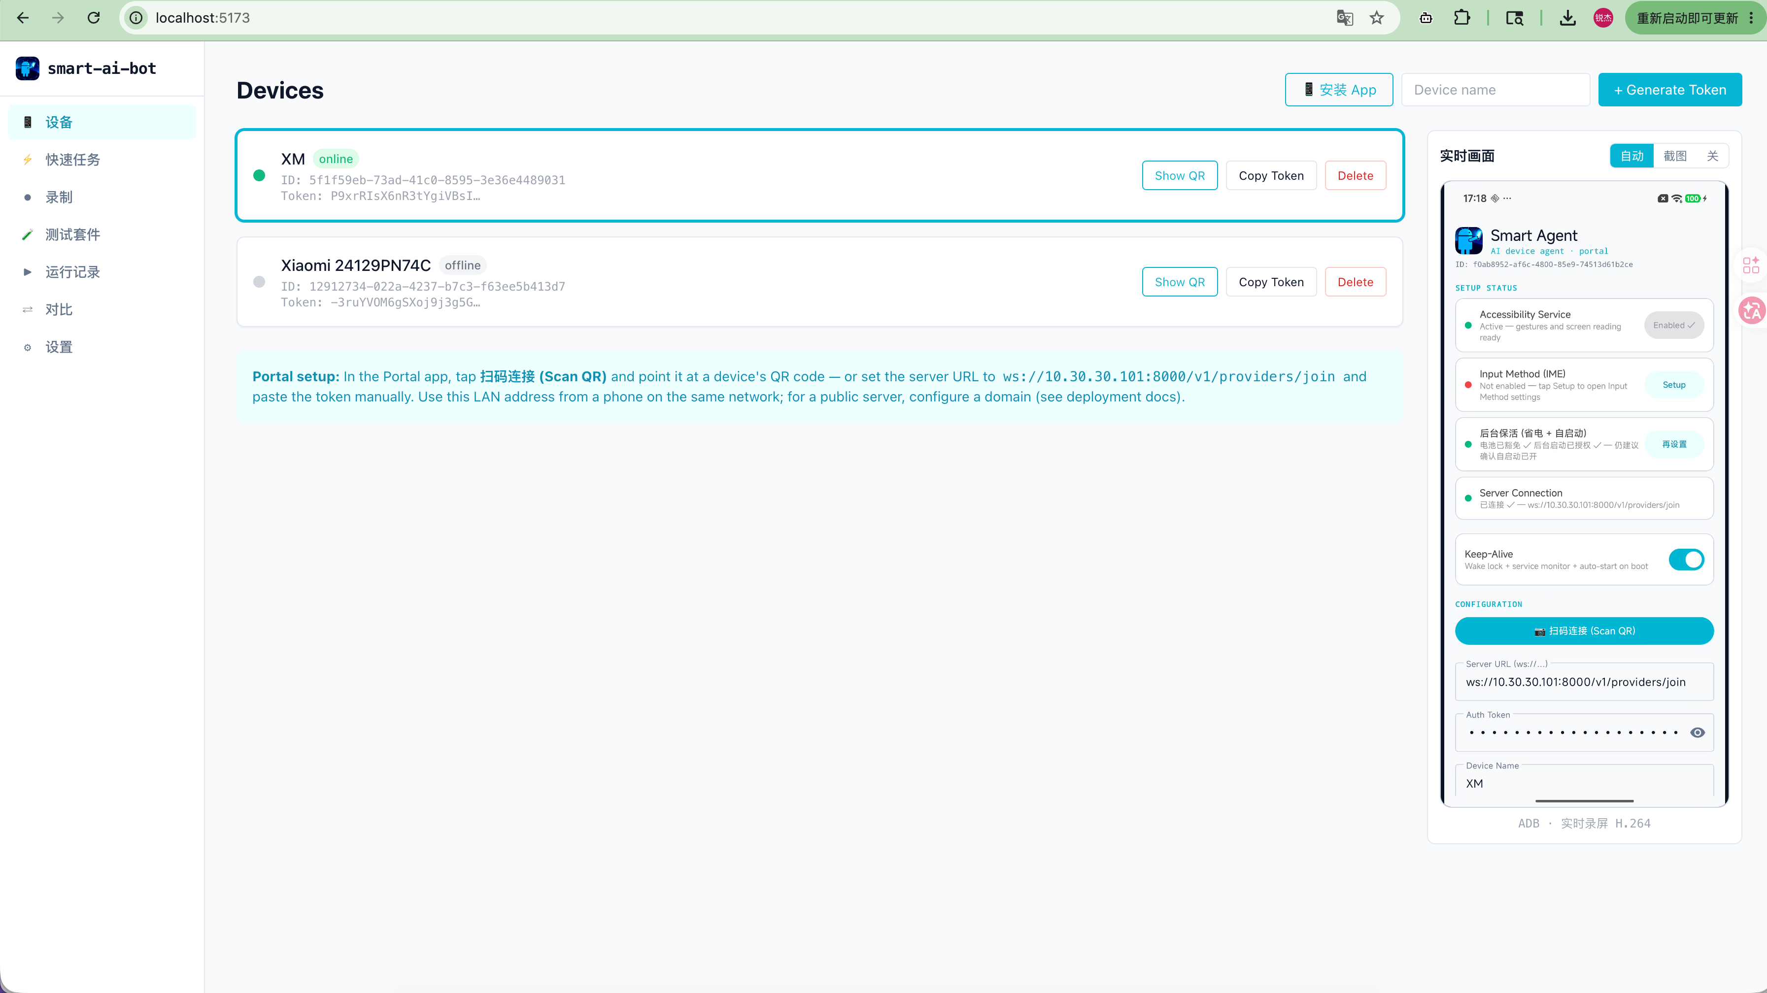The height and width of the screenshot is (993, 1767).
Task: Open Google Translate icon in address bar
Action: tap(1344, 18)
